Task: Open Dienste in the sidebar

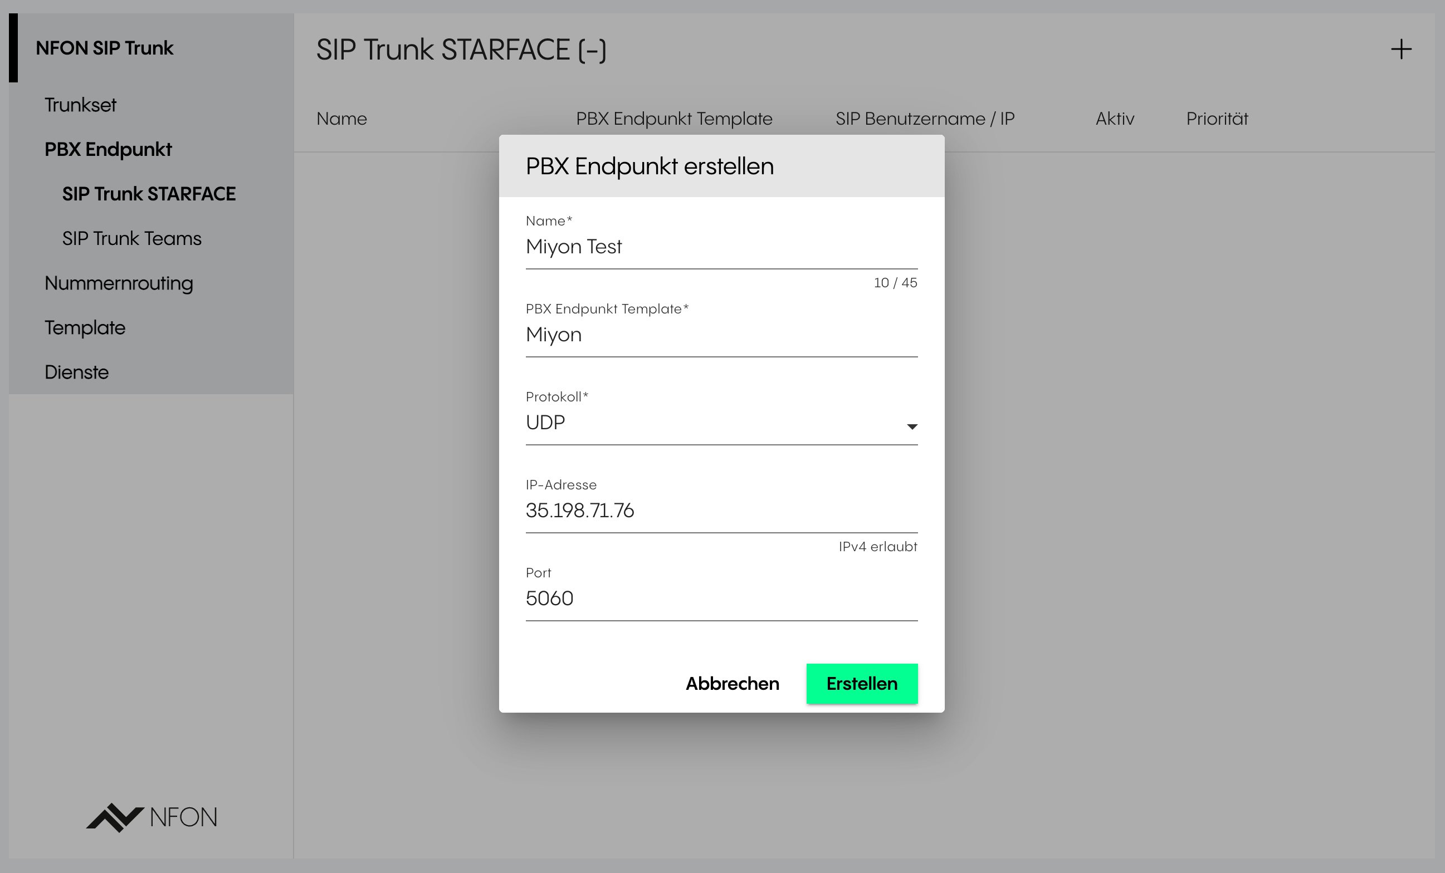Action: point(77,372)
